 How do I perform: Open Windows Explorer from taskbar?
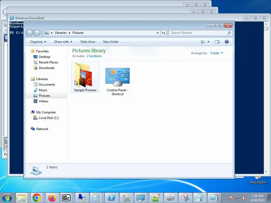22,198
